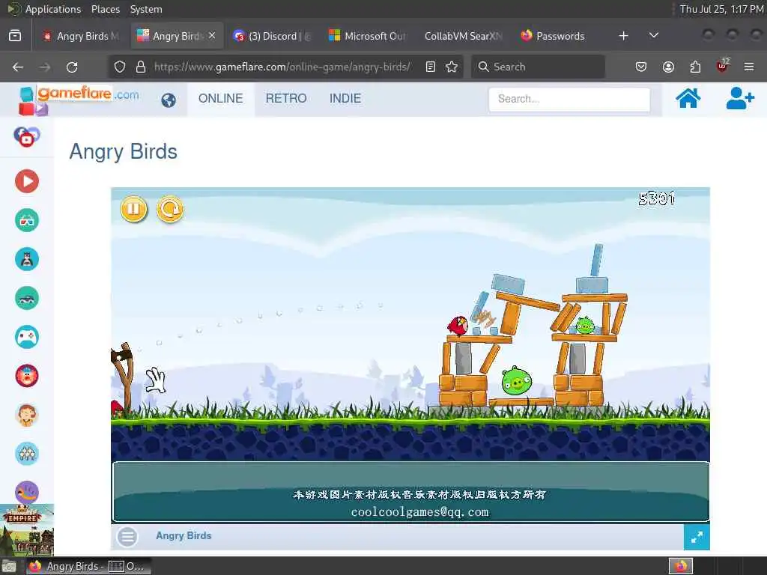The height and width of the screenshot is (575, 767).
Task: Click the uBlock Origin extension icon
Action: (x=723, y=66)
